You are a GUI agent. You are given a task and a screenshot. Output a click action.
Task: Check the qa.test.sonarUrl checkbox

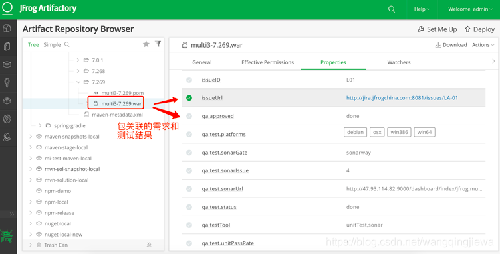pyautogui.click(x=189, y=189)
